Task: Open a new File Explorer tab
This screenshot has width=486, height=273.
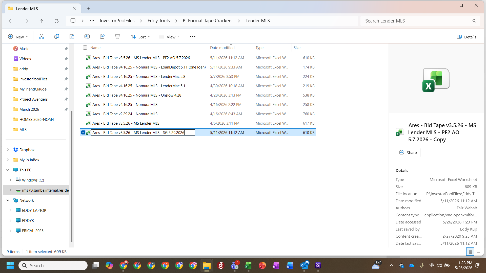Action: (88, 9)
